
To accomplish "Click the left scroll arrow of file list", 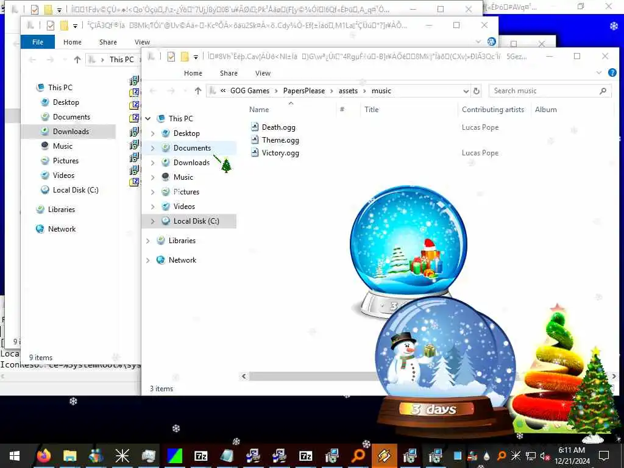I will tap(244, 376).
